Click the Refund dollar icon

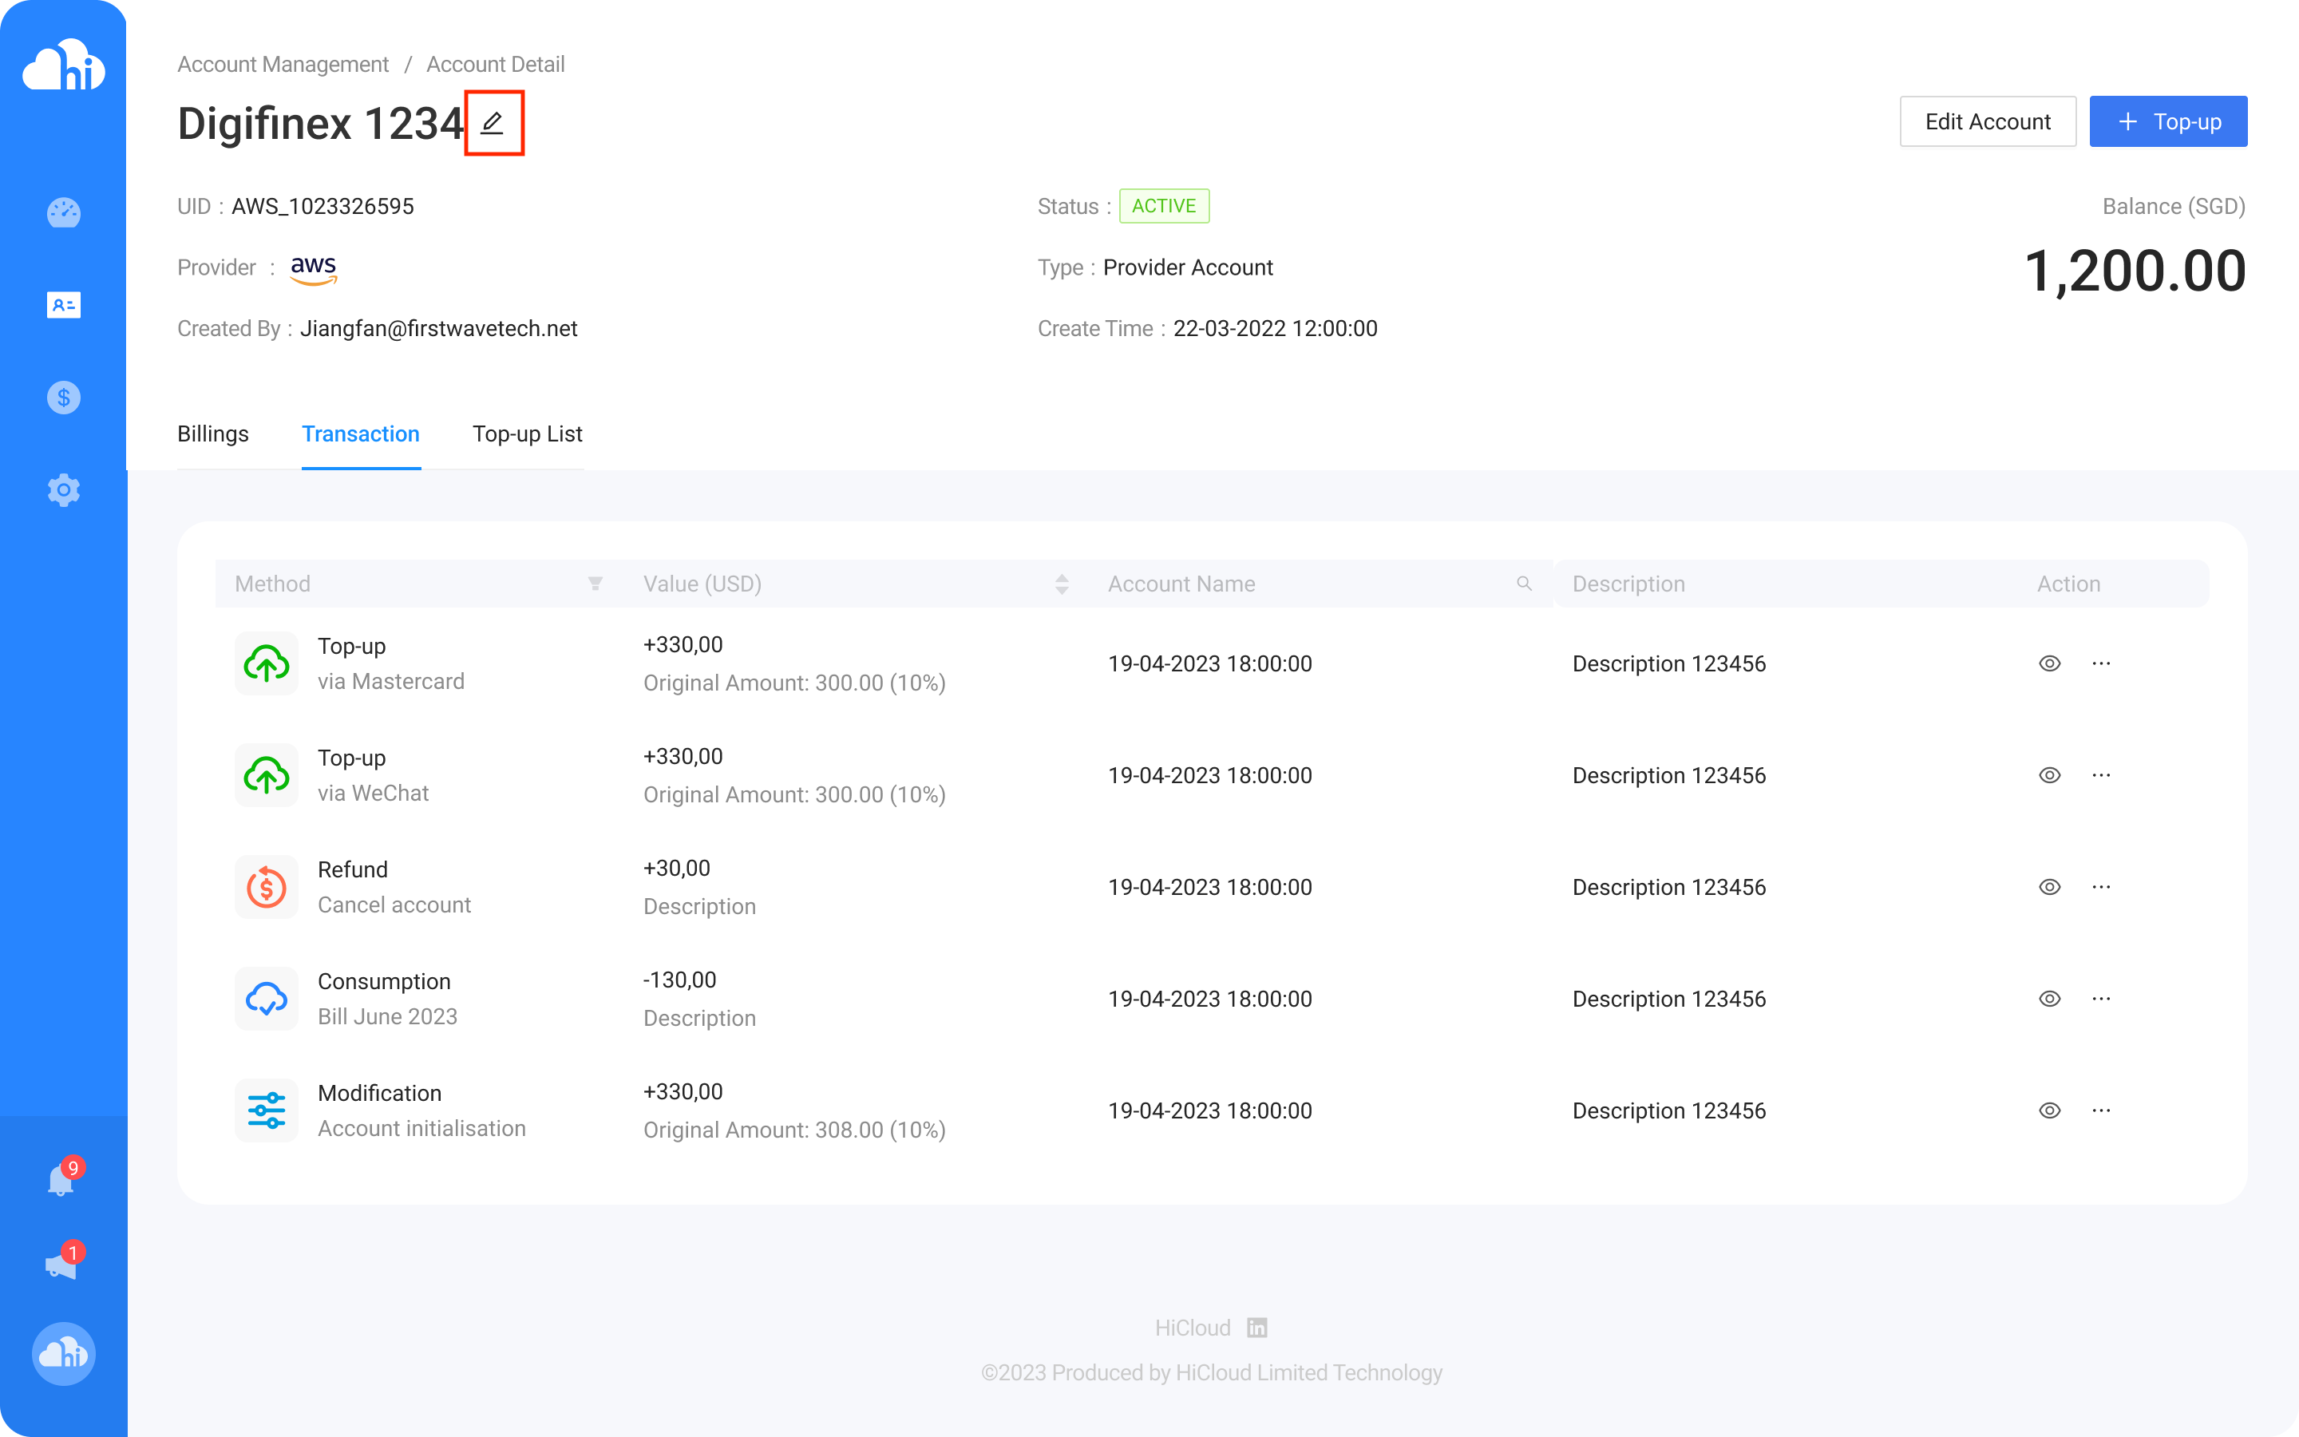coord(266,887)
